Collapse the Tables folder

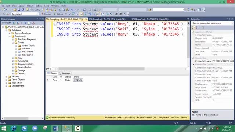(13, 43)
